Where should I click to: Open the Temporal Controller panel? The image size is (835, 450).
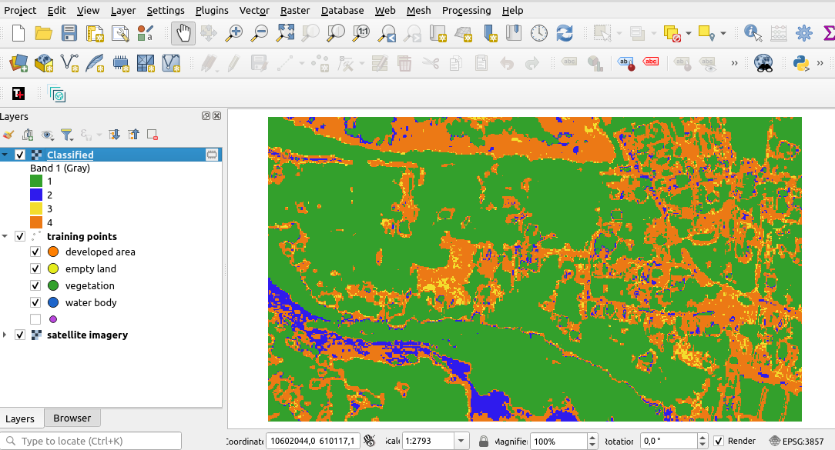tap(538, 33)
